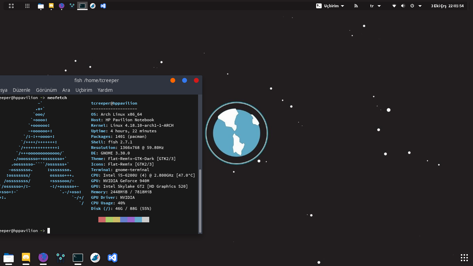Viewport: 473px width, 266px height.
Task: Open the workspace overview icon in top panel
Action: (x=11, y=6)
